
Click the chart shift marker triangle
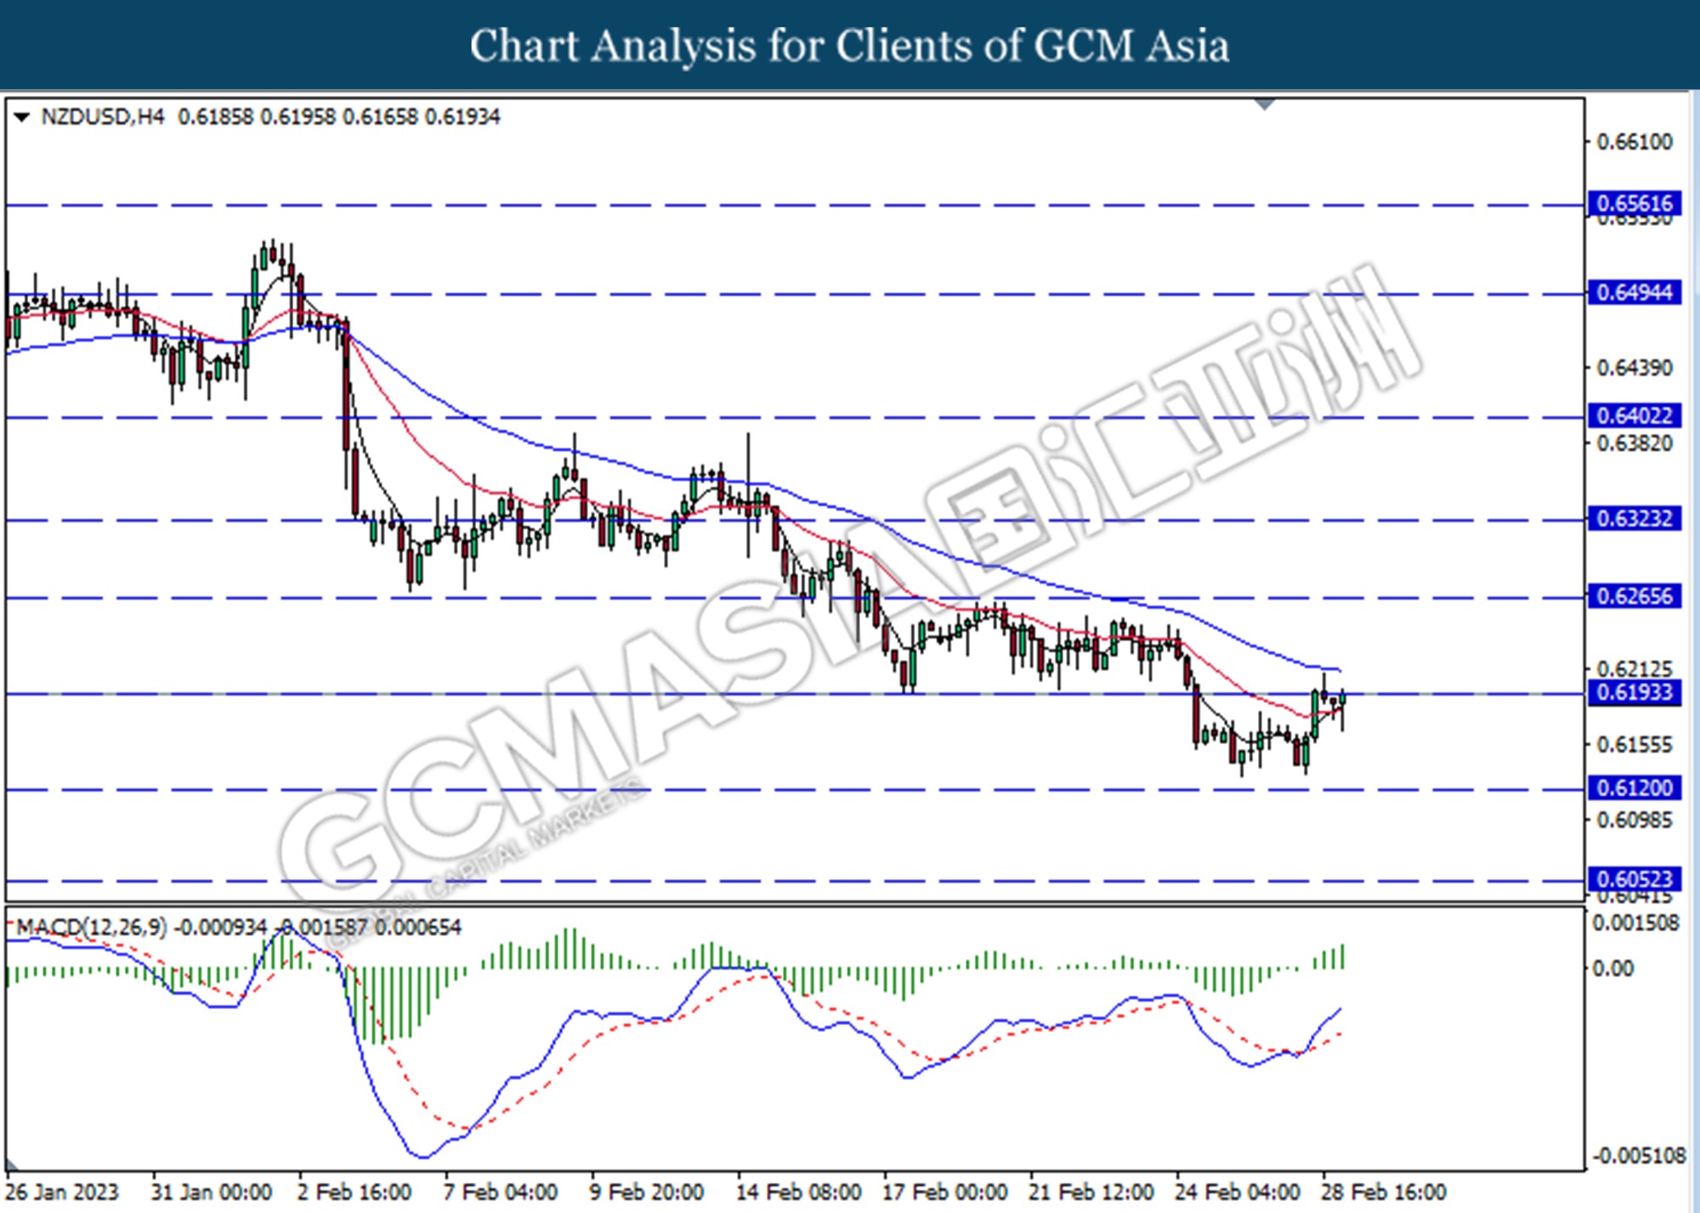[1266, 104]
